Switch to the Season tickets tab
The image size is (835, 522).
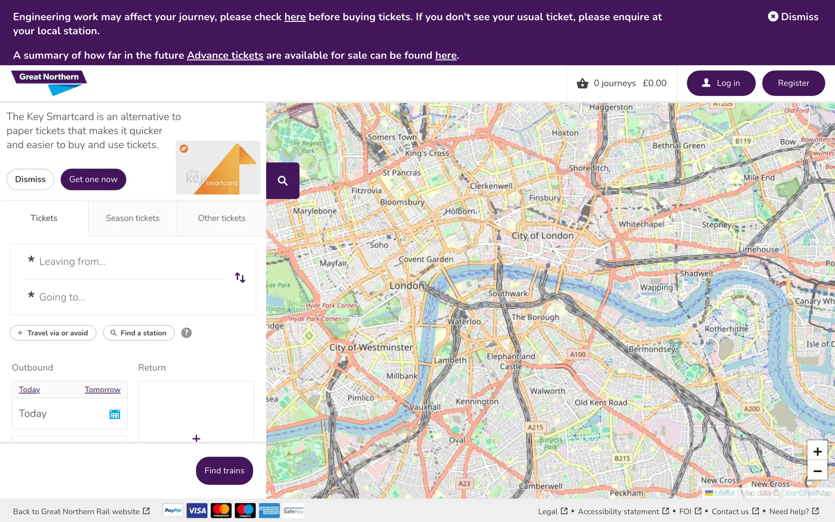(x=133, y=218)
